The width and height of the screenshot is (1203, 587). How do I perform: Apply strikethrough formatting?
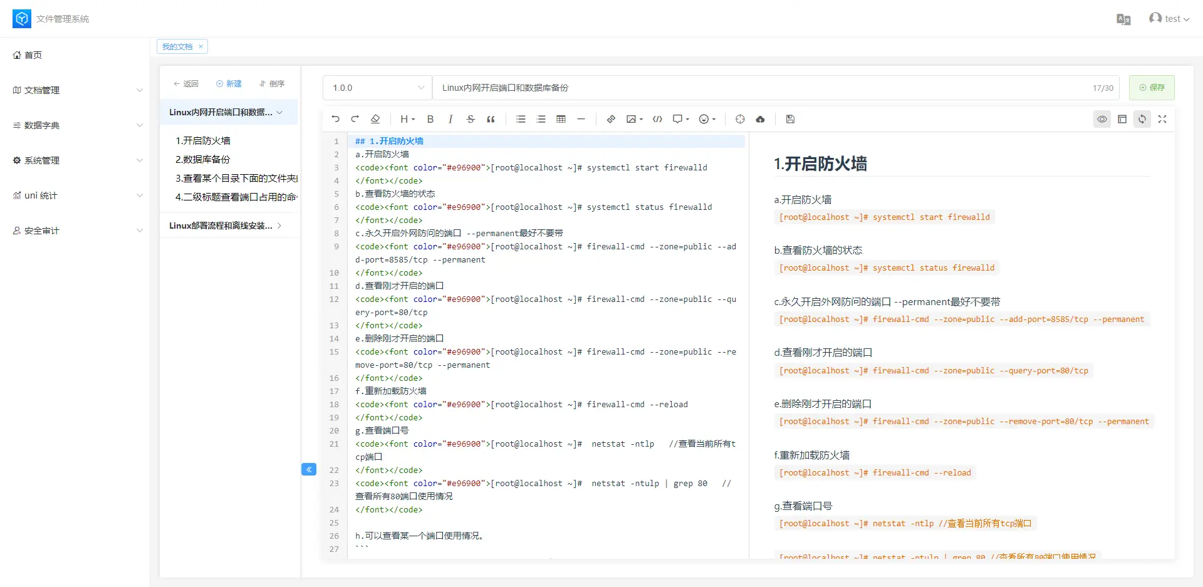[x=471, y=119]
